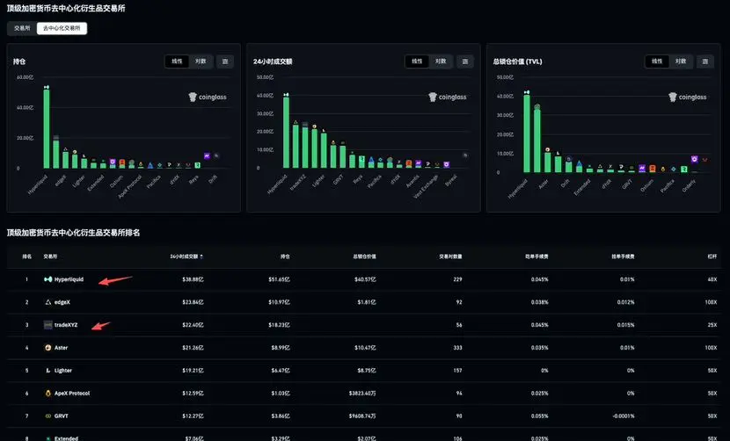Sort table by 持仓 column header
The height and width of the screenshot is (441, 730).
click(285, 257)
